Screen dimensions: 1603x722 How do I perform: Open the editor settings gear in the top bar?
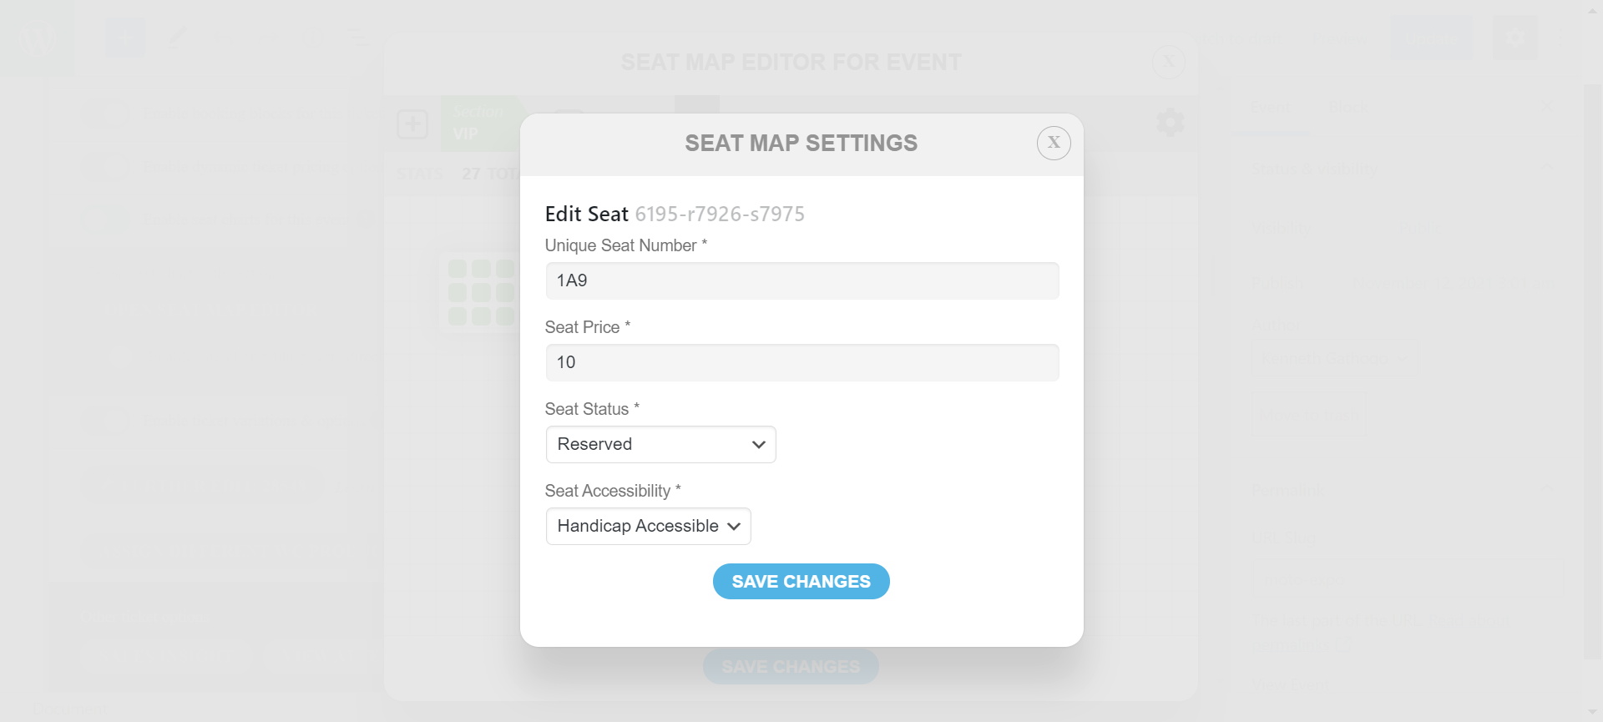[x=1515, y=38]
